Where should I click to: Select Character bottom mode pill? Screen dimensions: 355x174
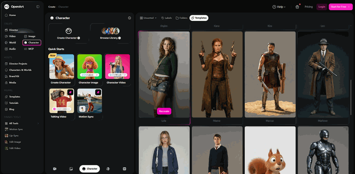click(90, 169)
